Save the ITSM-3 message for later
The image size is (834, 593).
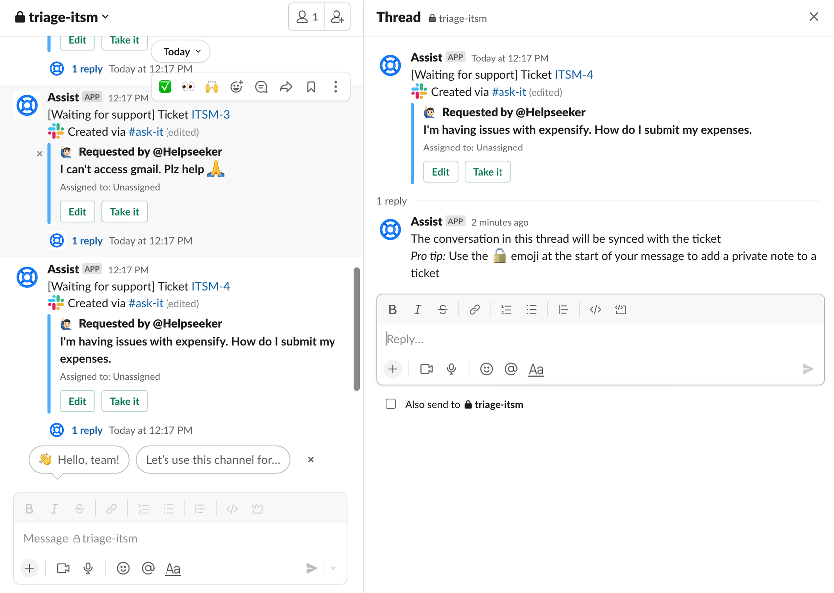click(311, 86)
